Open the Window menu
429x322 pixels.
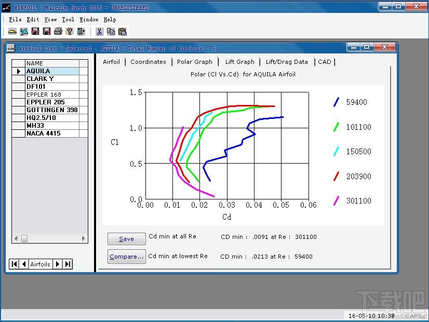89,19
